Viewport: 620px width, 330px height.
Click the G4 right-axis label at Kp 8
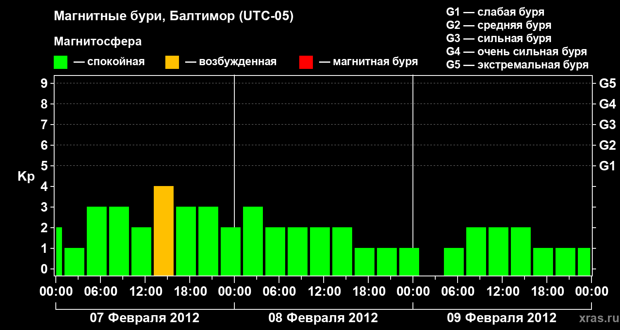[x=608, y=104]
